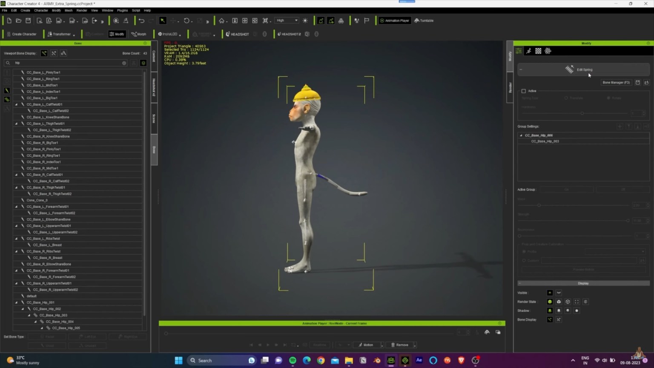This screenshot has width=654, height=368.
Task: Enable the Active checkbox in Modify panel
Action: (x=524, y=91)
